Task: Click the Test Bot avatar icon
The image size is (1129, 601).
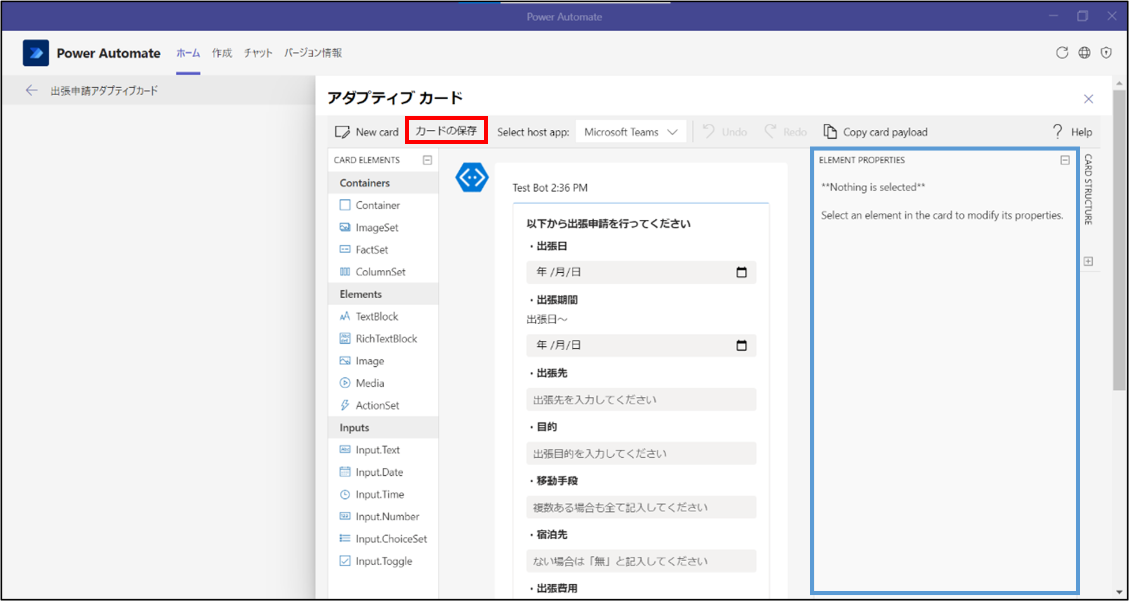Action: (472, 178)
